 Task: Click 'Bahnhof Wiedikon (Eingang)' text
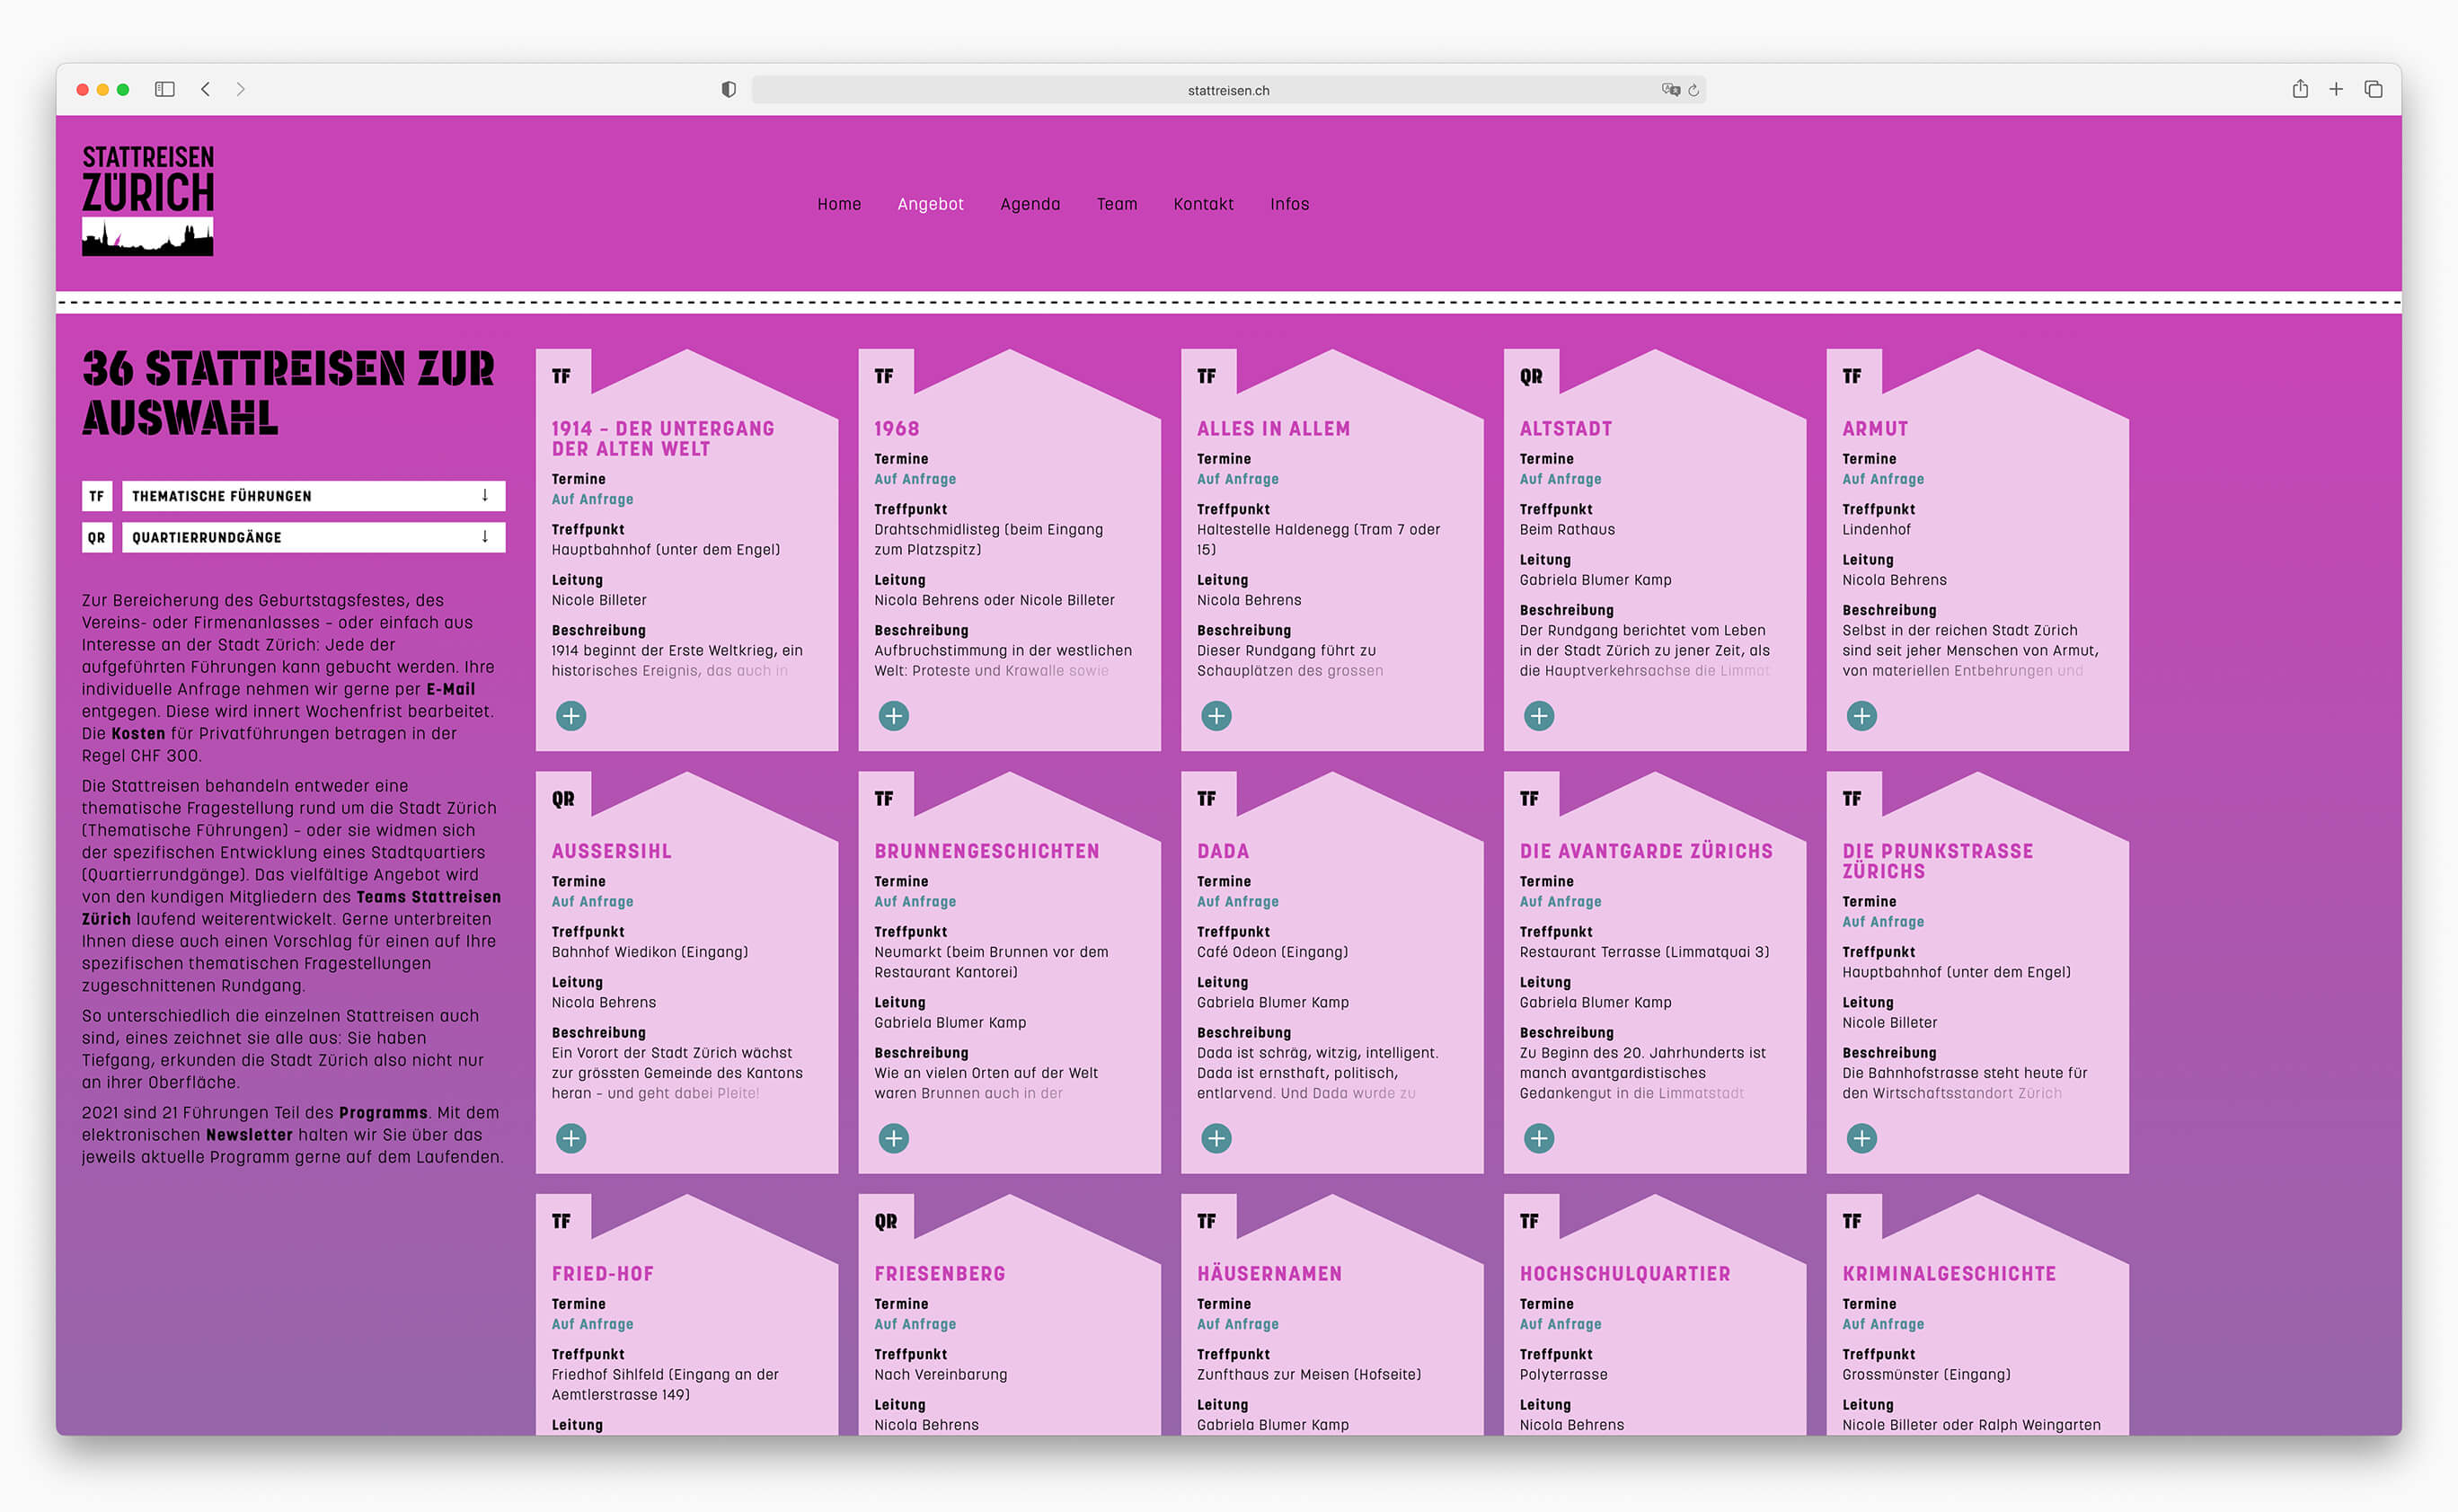point(650,952)
